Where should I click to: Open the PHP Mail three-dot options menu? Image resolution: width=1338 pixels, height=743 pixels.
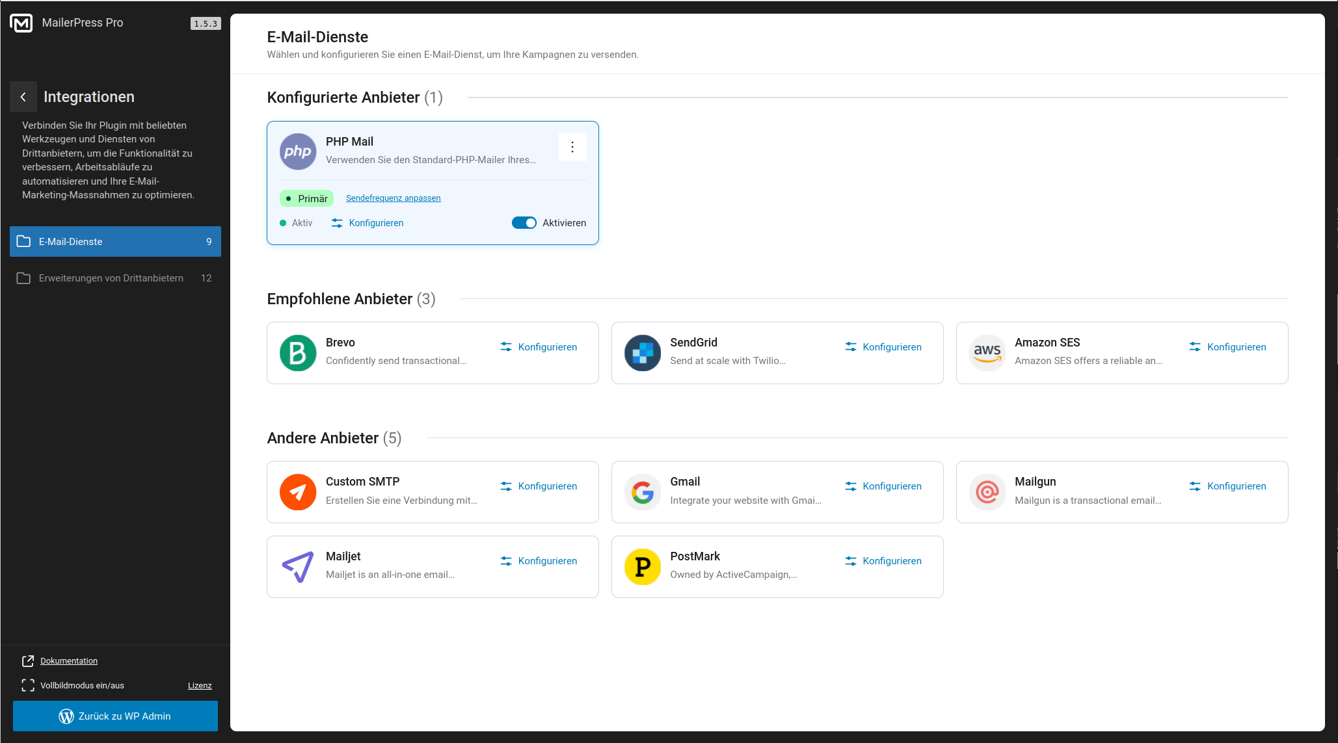click(x=572, y=148)
